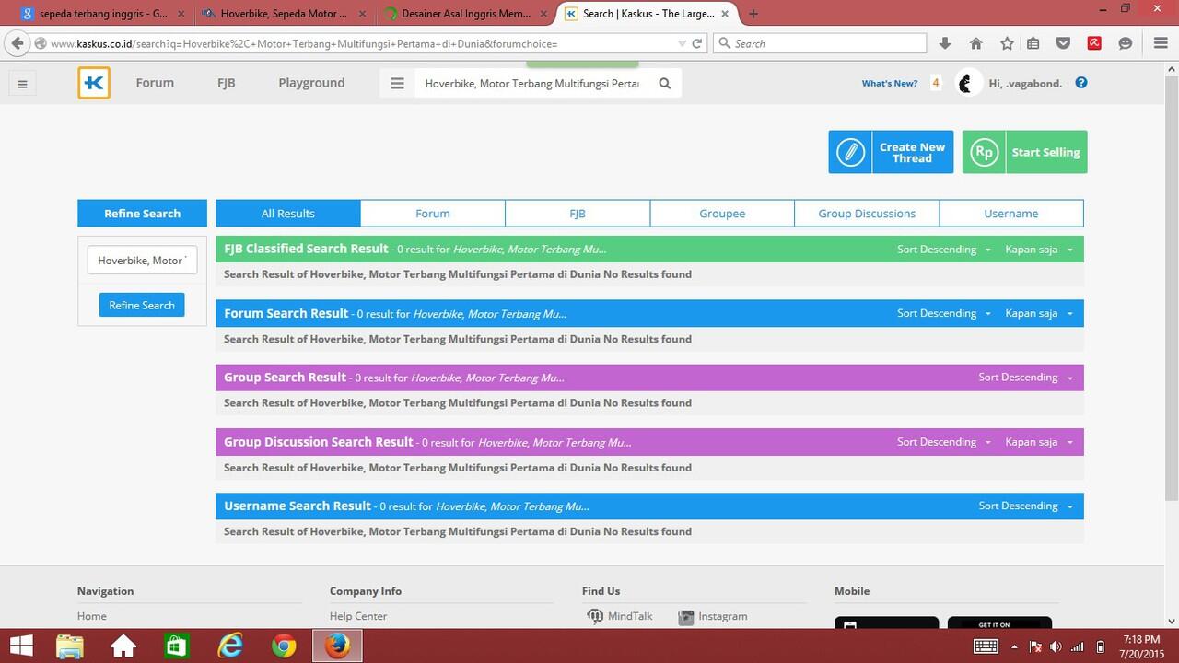The width and height of the screenshot is (1179, 663).
Task: Switch to the Username results tab
Action: pos(1011,214)
